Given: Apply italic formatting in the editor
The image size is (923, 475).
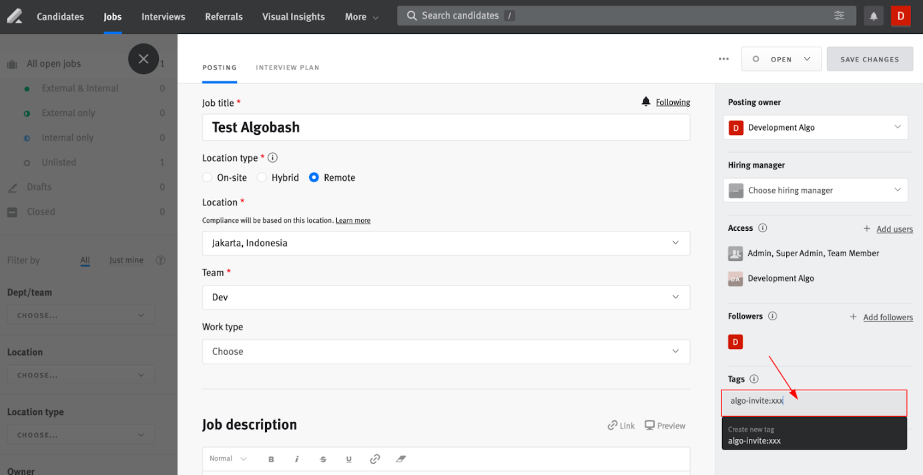Looking at the screenshot, I should click(x=297, y=459).
